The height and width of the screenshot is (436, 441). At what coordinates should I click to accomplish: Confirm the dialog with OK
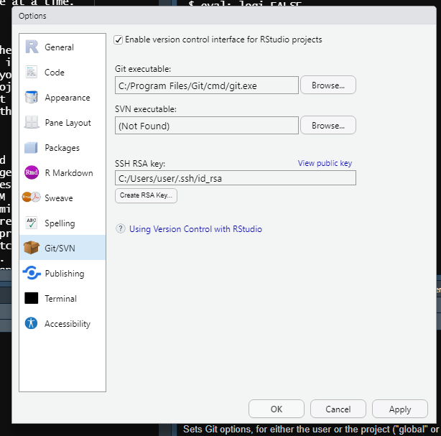(277, 409)
